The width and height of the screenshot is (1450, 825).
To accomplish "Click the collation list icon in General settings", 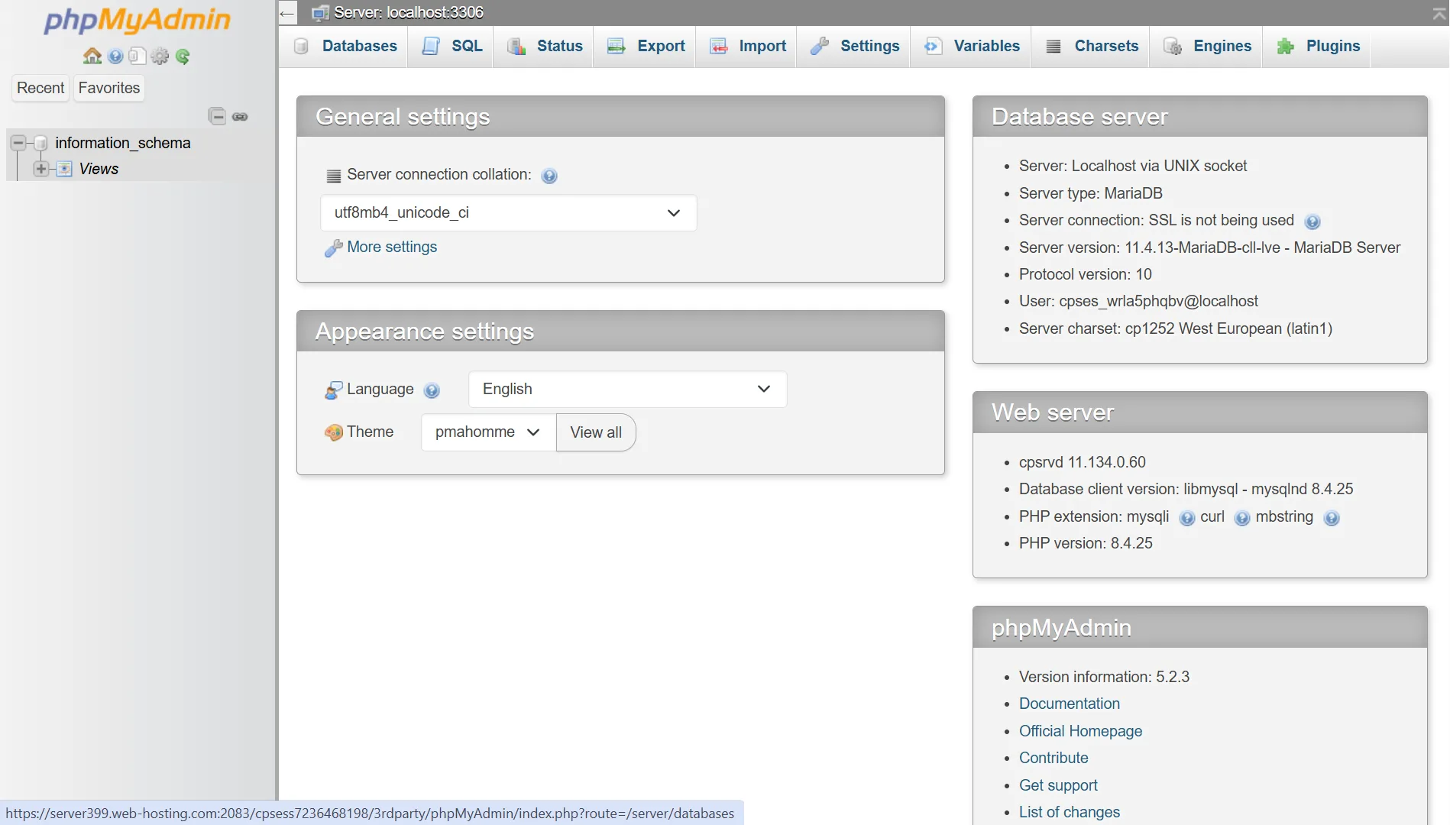I will [x=334, y=176].
